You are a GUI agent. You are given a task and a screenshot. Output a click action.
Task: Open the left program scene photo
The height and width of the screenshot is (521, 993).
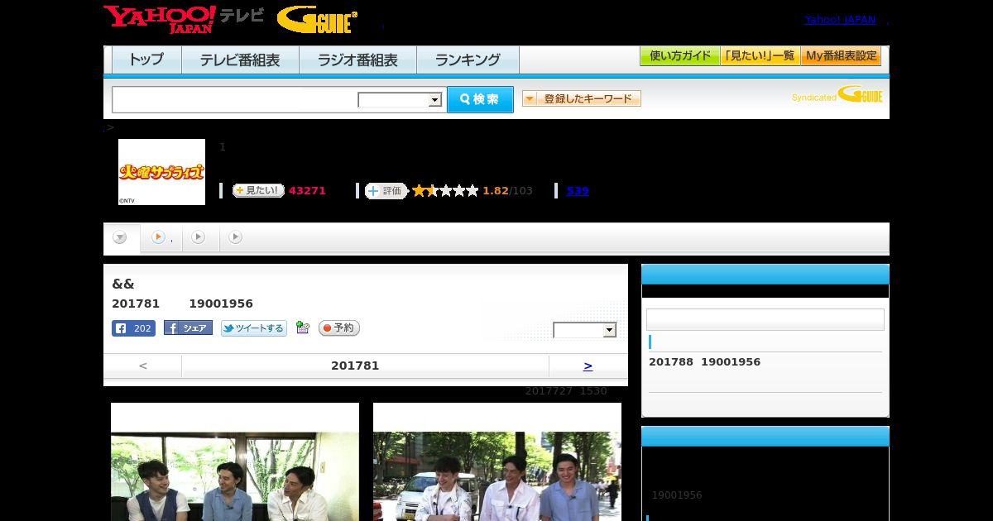[x=235, y=461]
